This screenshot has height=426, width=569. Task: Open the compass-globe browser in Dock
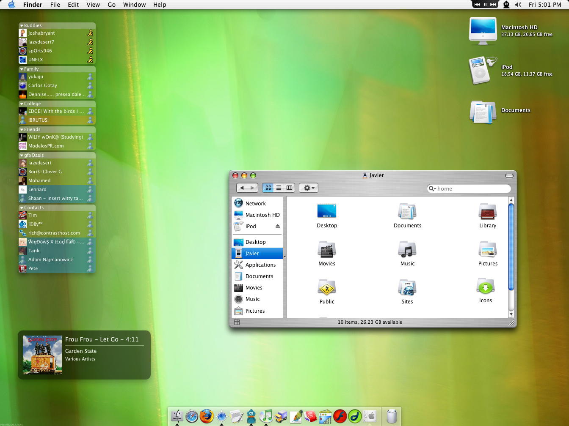pyautogui.click(x=221, y=416)
